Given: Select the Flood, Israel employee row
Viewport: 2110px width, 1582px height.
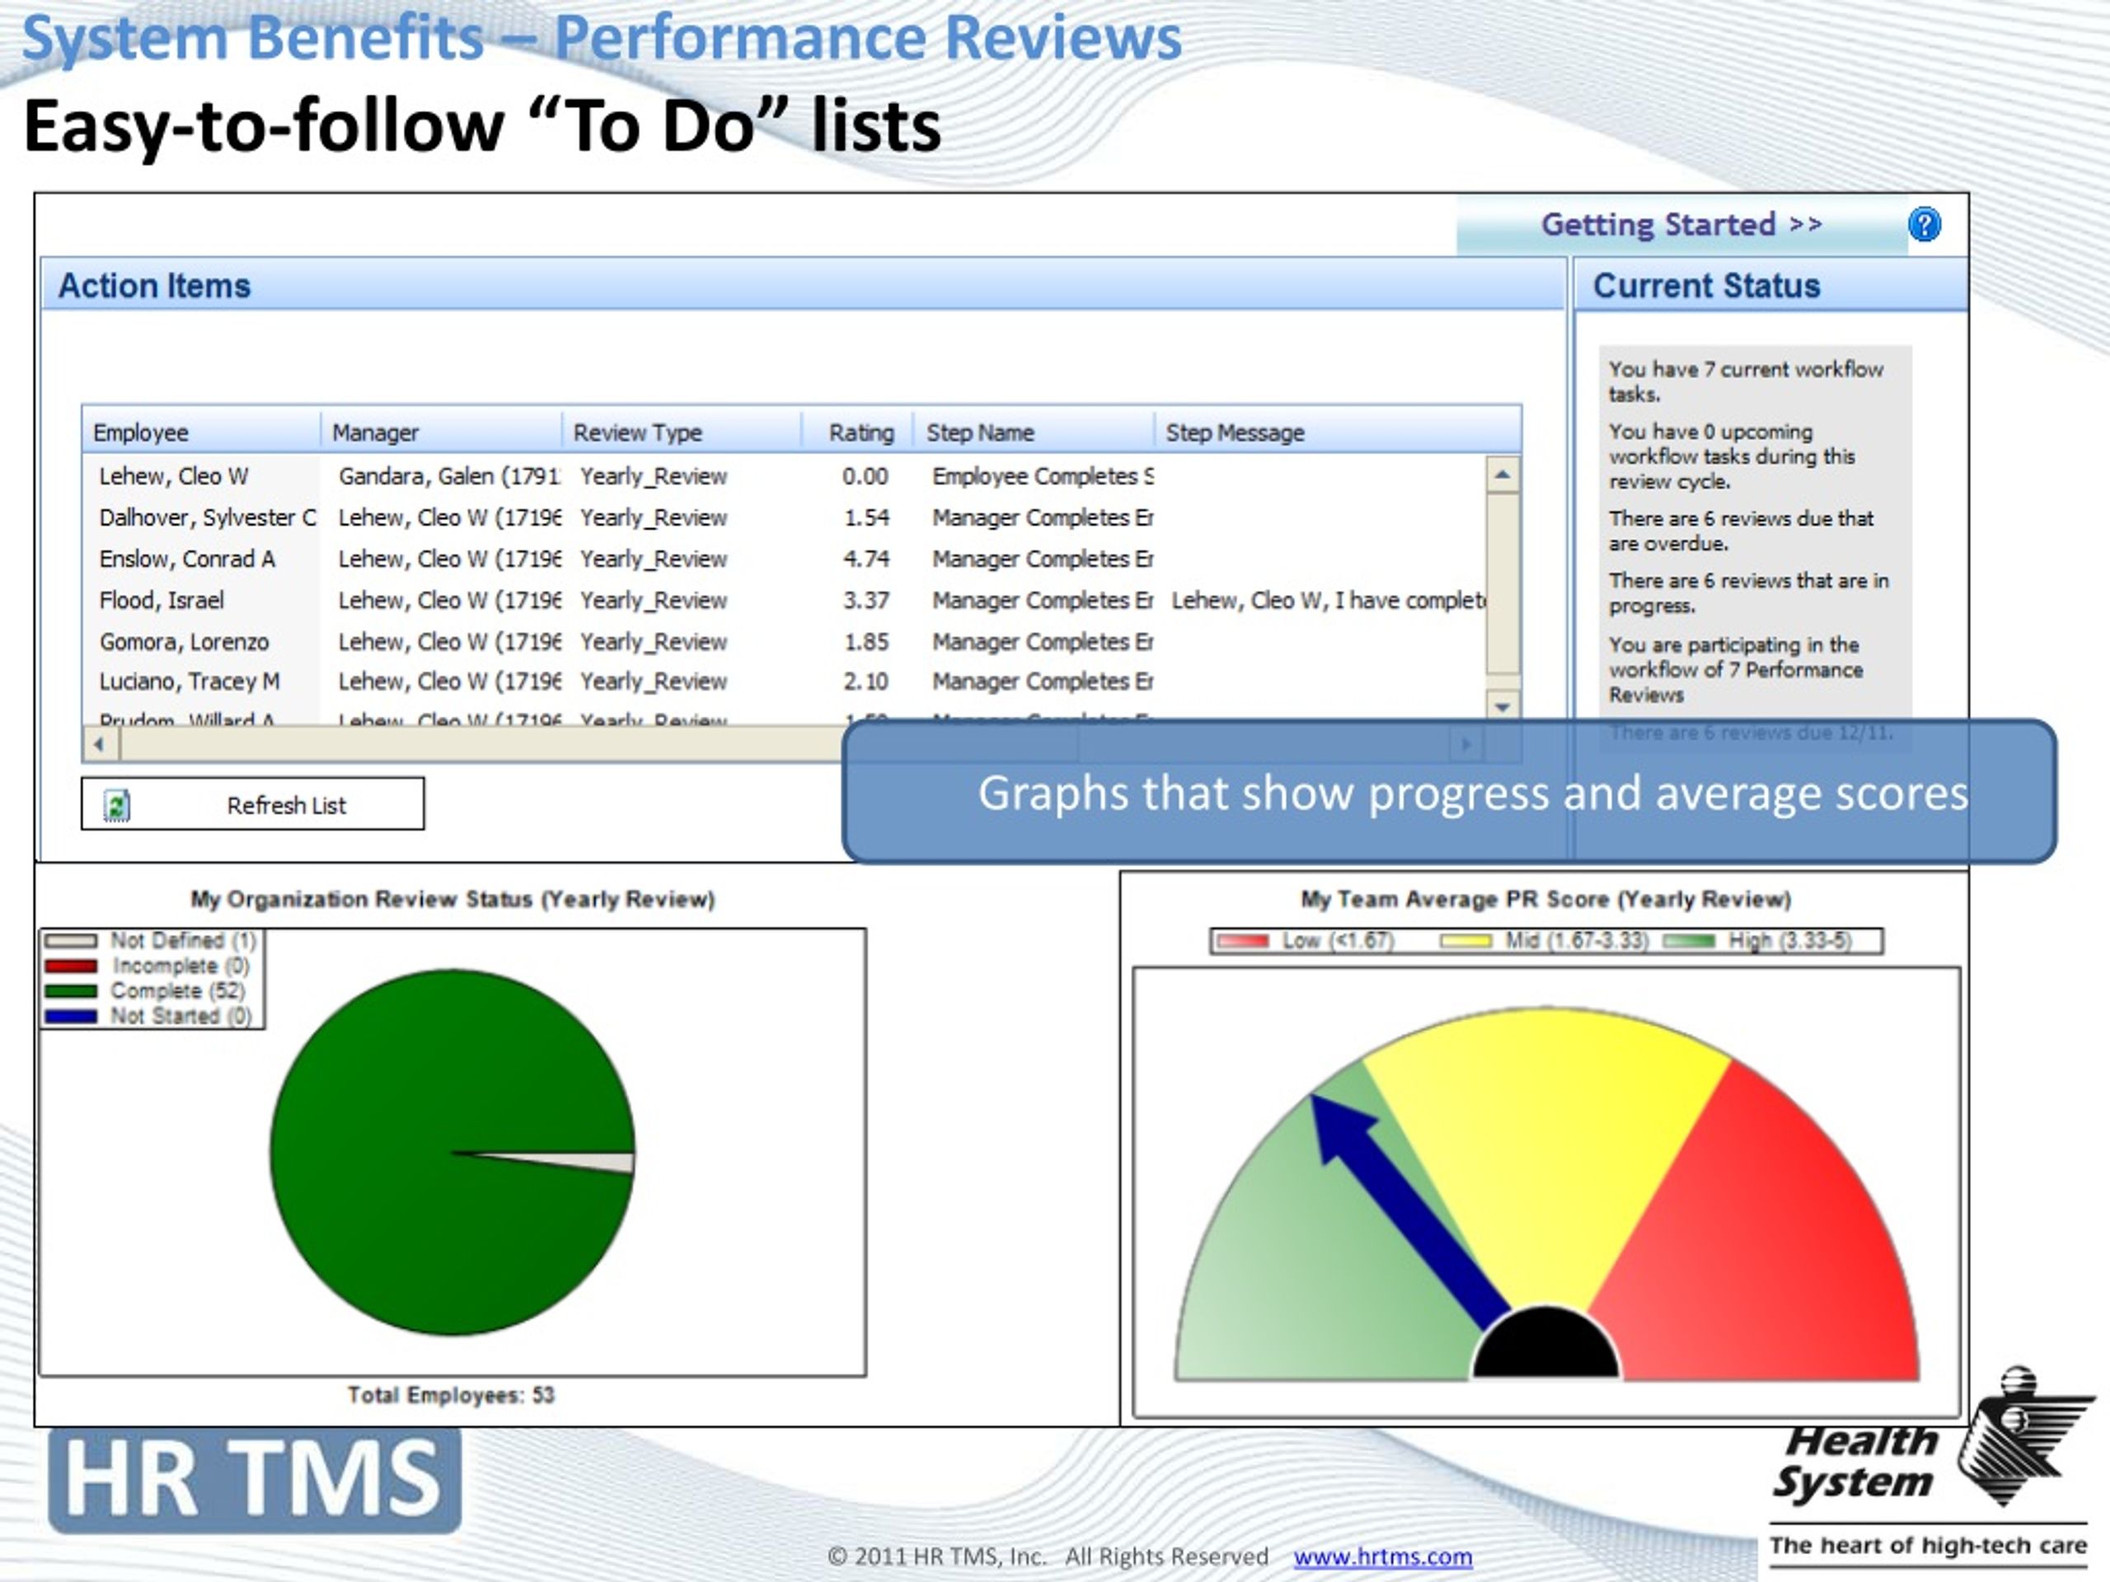Looking at the screenshot, I should pyautogui.click(x=782, y=600).
